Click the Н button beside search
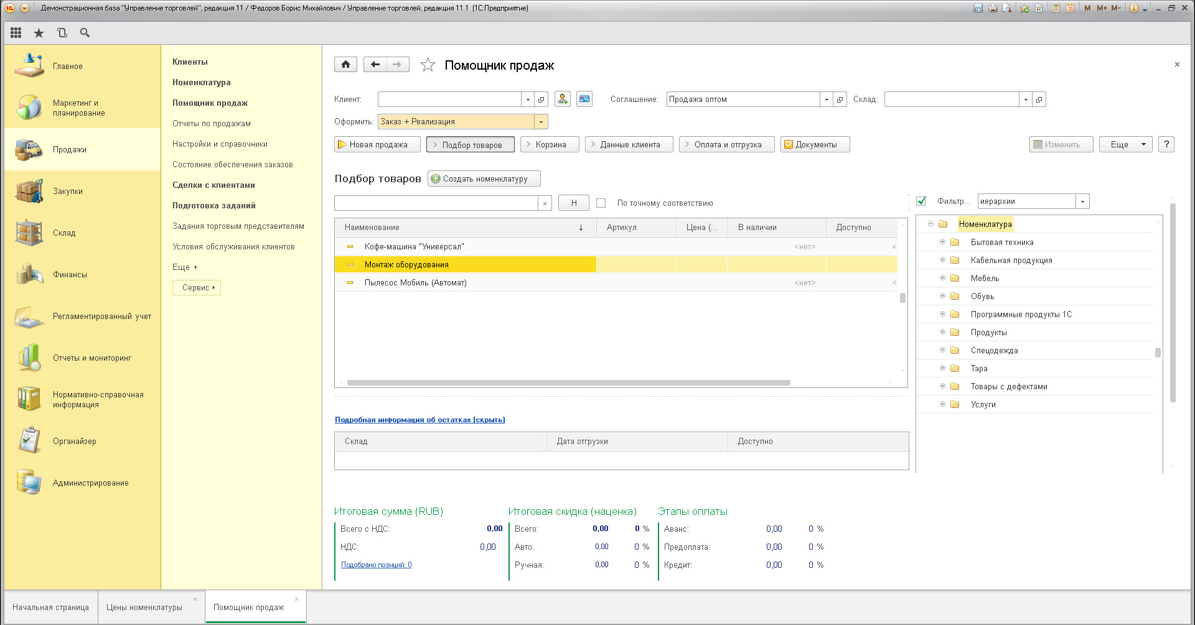 574,203
